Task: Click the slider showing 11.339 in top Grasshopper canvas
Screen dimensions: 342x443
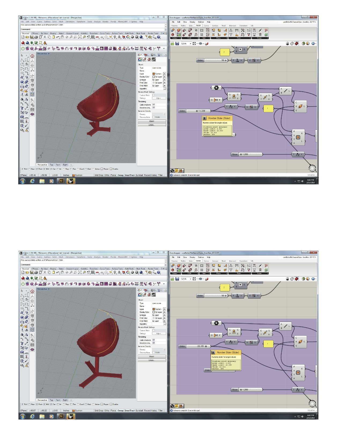Action: point(198,111)
